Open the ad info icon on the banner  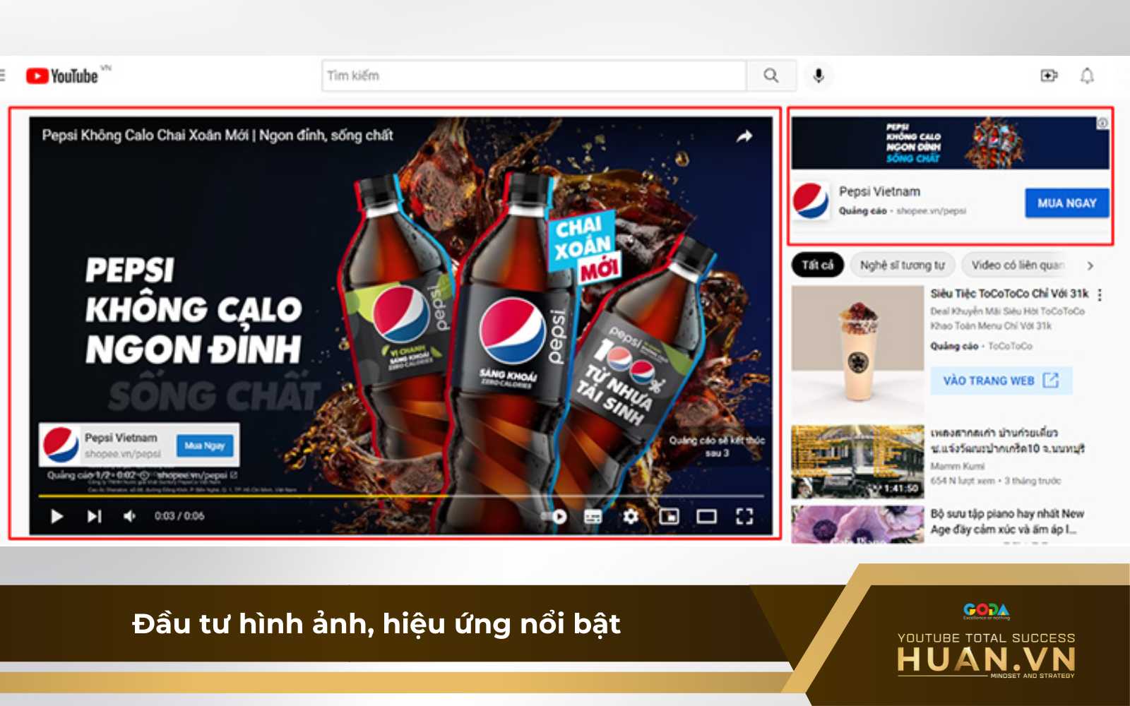click(1102, 124)
